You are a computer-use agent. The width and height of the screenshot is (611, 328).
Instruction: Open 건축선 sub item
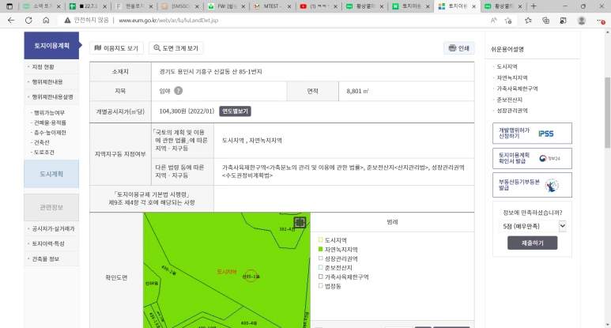[42, 142]
